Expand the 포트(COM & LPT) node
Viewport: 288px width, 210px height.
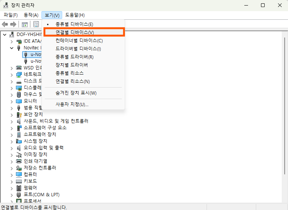point(12,194)
